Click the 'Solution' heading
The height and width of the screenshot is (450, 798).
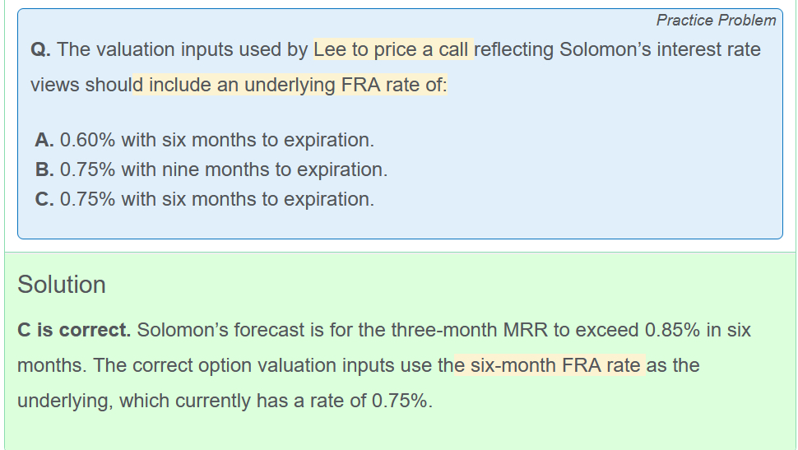(x=62, y=285)
